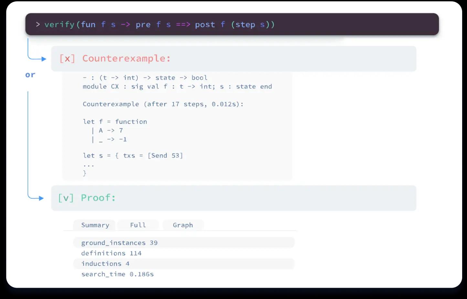Collapse the Counterexample section header
The width and height of the screenshot is (467, 299).
[233, 59]
